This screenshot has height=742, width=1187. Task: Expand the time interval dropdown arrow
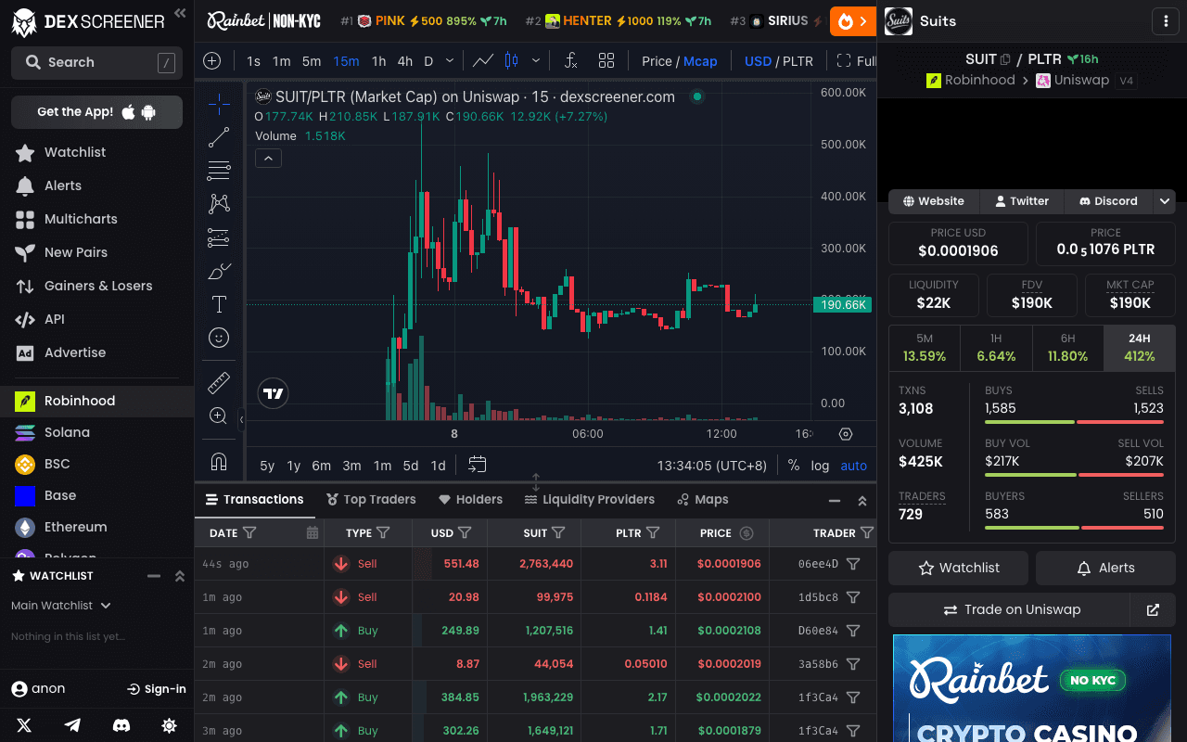pyautogui.click(x=450, y=61)
